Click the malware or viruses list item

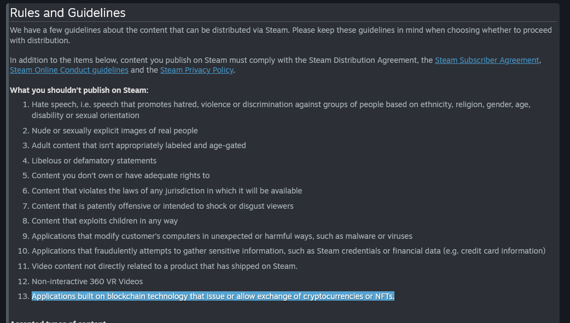tap(222, 236)
